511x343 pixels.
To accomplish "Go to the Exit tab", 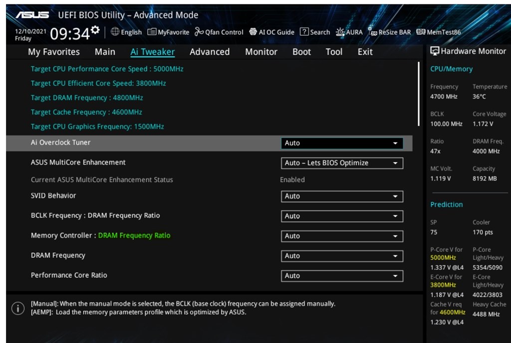I will click(365, 52).
